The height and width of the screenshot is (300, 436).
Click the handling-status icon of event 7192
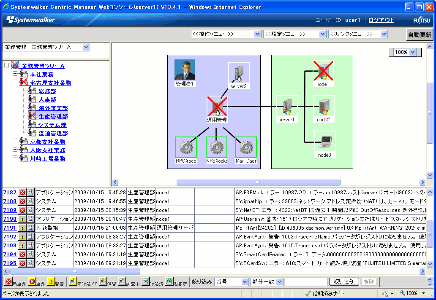point(30,237)
